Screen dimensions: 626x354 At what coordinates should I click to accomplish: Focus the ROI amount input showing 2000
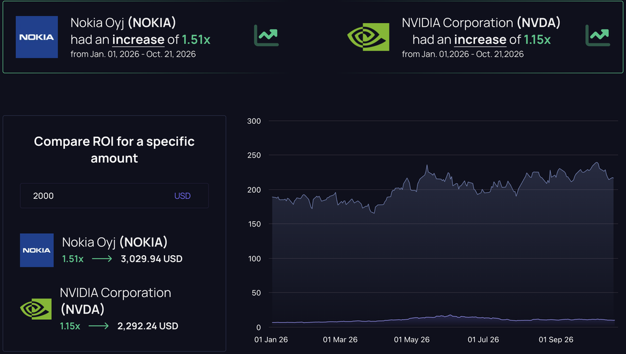[x=114, y=196]
